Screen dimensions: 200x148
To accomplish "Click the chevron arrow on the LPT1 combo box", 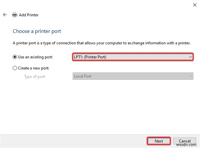I will pyautogui.click(x=191, y=57).
